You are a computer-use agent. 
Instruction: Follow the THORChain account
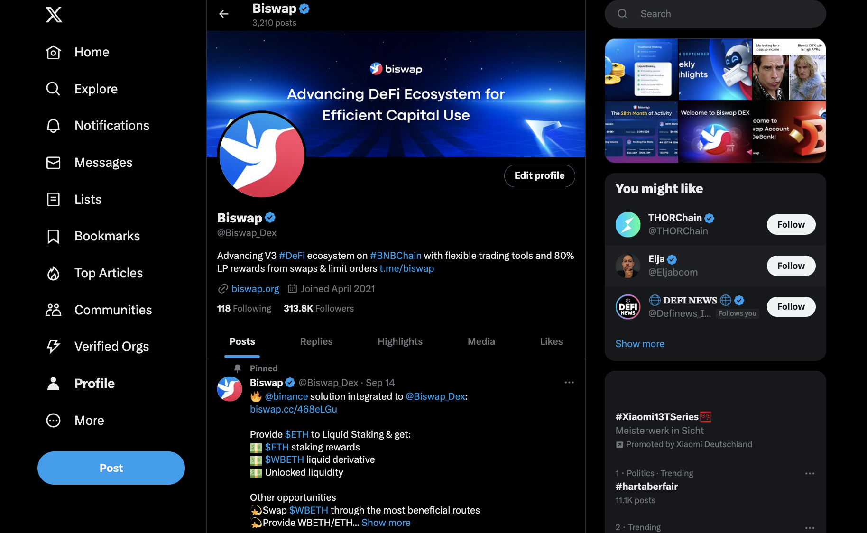[x=791, y=224]
